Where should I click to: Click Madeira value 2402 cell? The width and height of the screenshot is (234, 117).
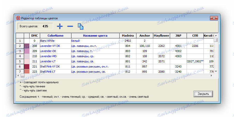click(128, 41)
